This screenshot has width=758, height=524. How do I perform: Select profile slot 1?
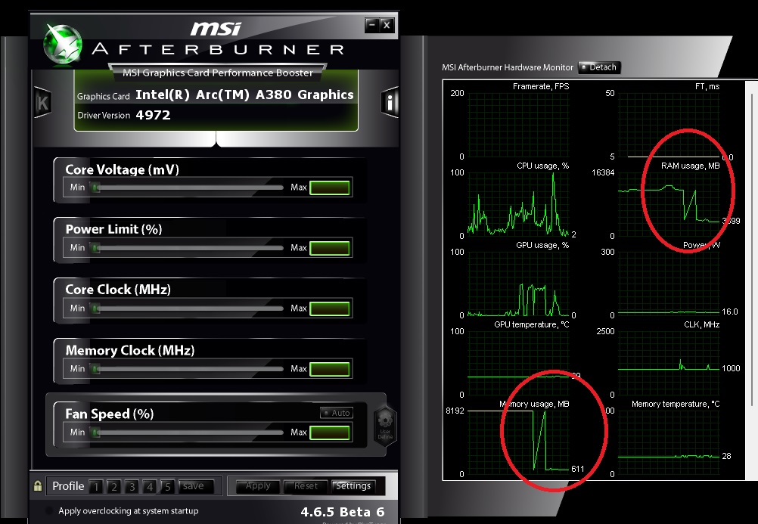click(96, 486)
